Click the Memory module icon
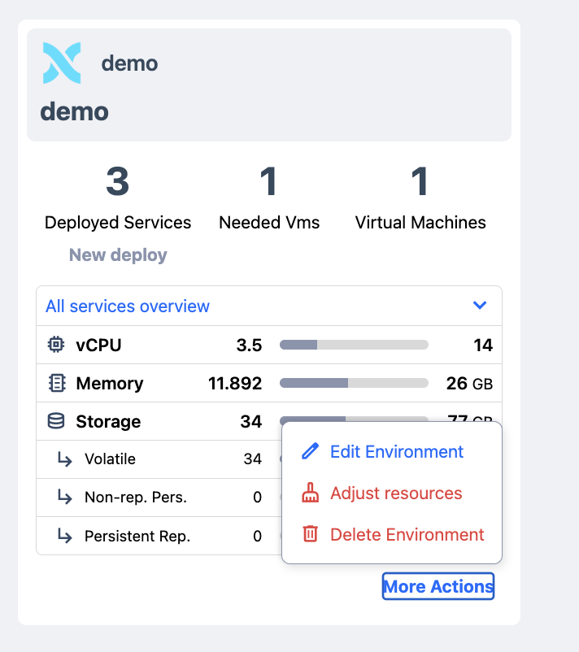 [56, 384]
